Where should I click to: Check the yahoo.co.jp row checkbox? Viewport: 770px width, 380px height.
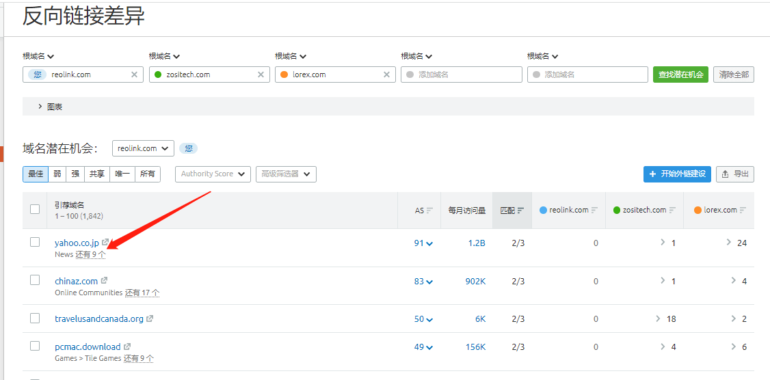[35, 242]
